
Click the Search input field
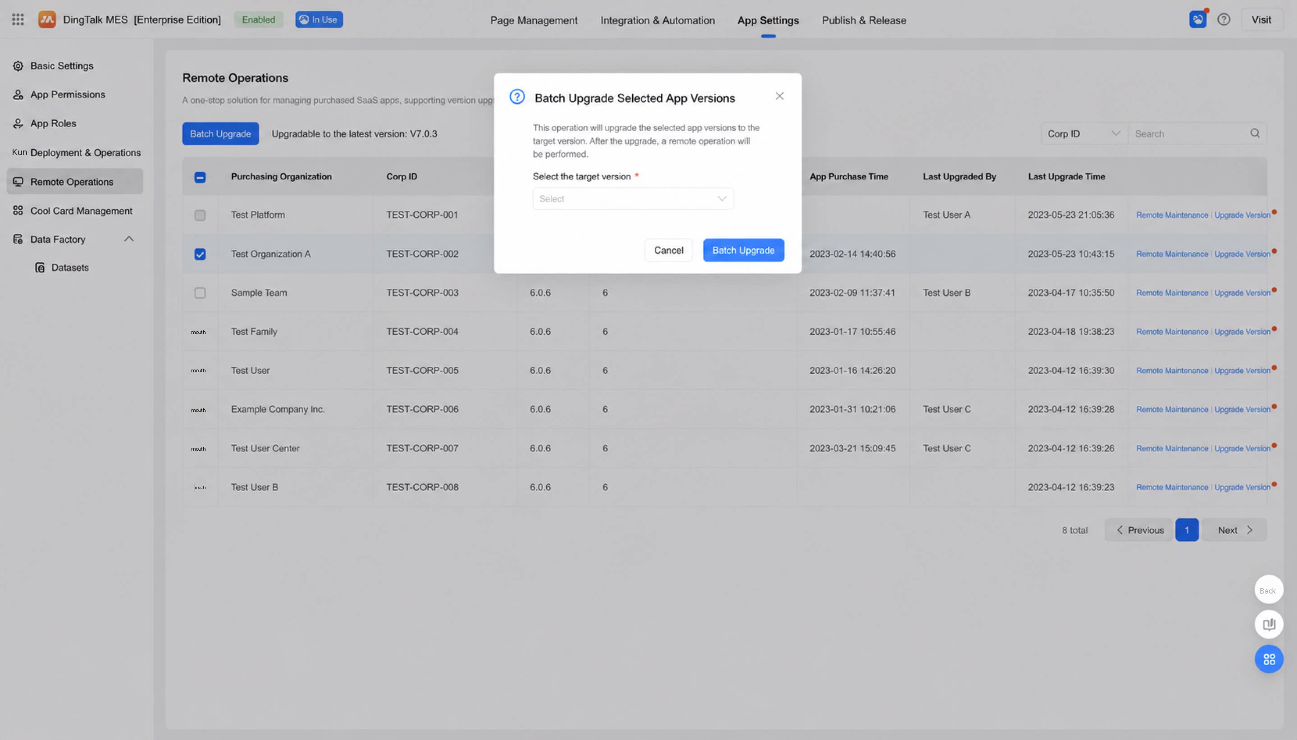coord(1189,133)
